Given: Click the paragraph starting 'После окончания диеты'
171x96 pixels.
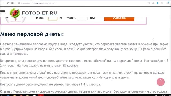Looking at the screenshot, I should (82, 75).
